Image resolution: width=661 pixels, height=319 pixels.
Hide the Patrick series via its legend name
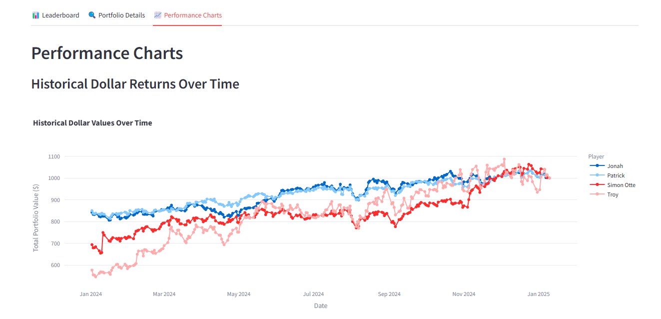click(616, 175)
